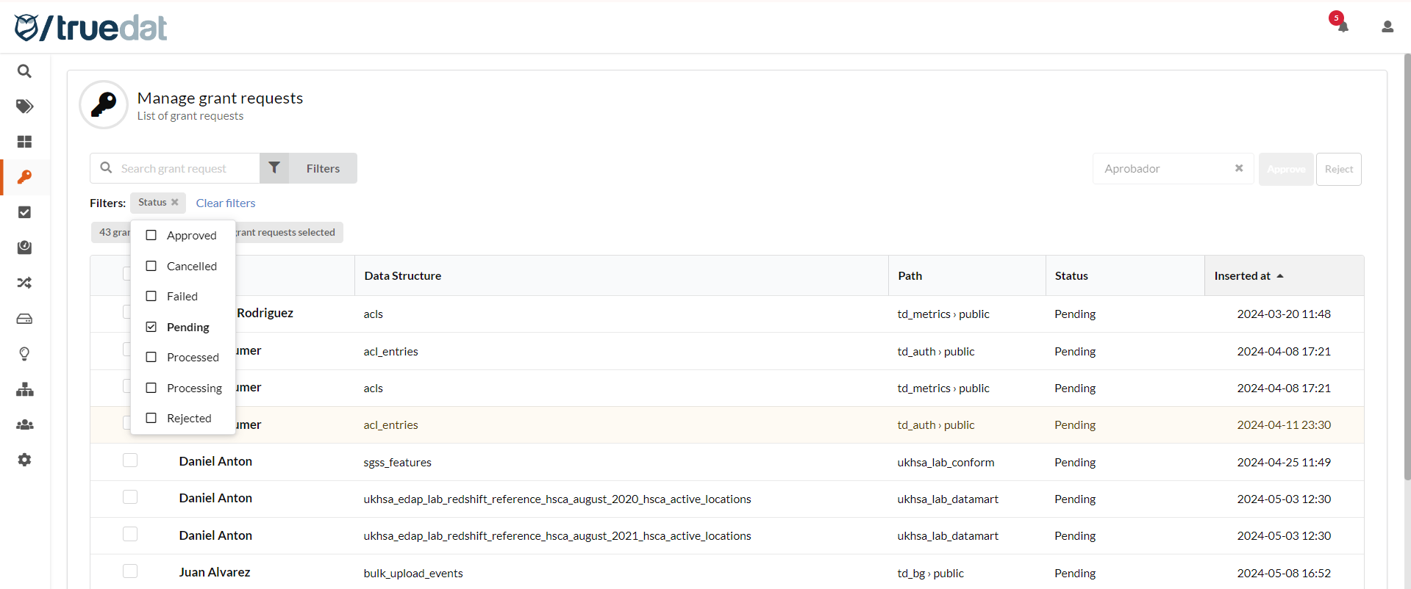Open the search icon in sidebar

click(24, 71)
